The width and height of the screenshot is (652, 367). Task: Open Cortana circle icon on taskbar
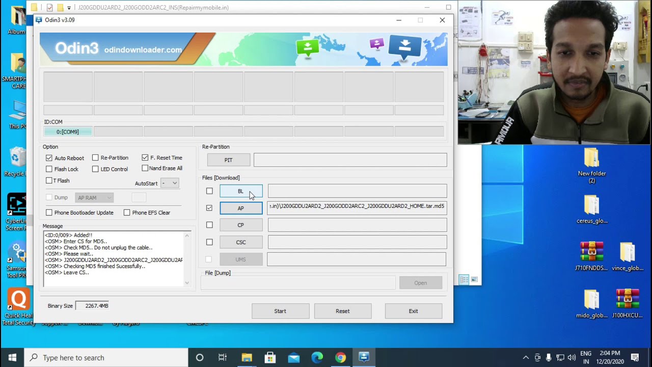(x=200, y=357)
